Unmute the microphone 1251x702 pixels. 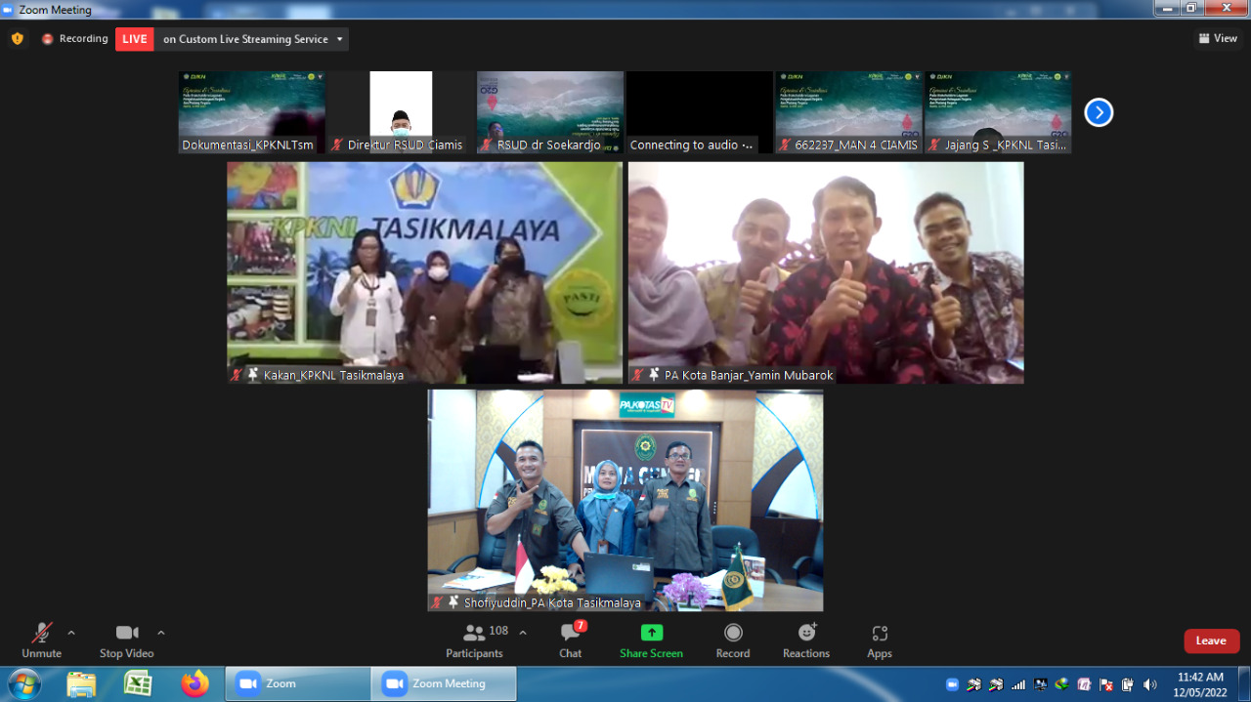click(41, 640)
